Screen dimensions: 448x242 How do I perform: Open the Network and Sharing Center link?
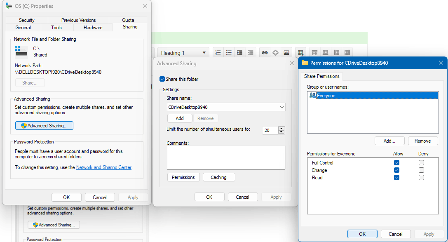(104, 167)
